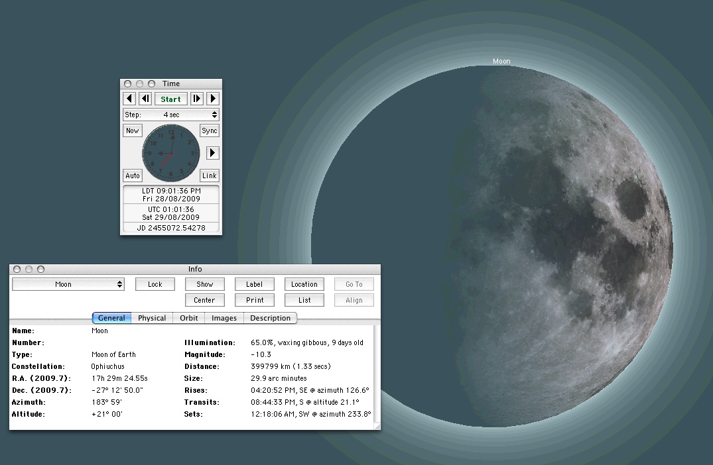This screenshot has width=713, height=465.
Task: Click the Magnitude value -10.3
Action: coord(261,354)
